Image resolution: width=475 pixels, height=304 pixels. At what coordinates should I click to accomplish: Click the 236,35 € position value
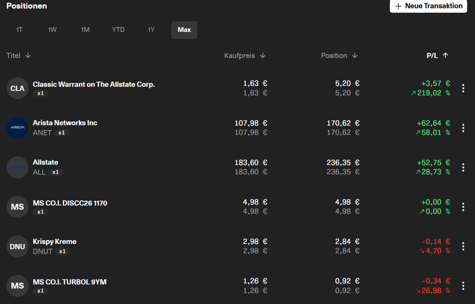click(343, 162)
